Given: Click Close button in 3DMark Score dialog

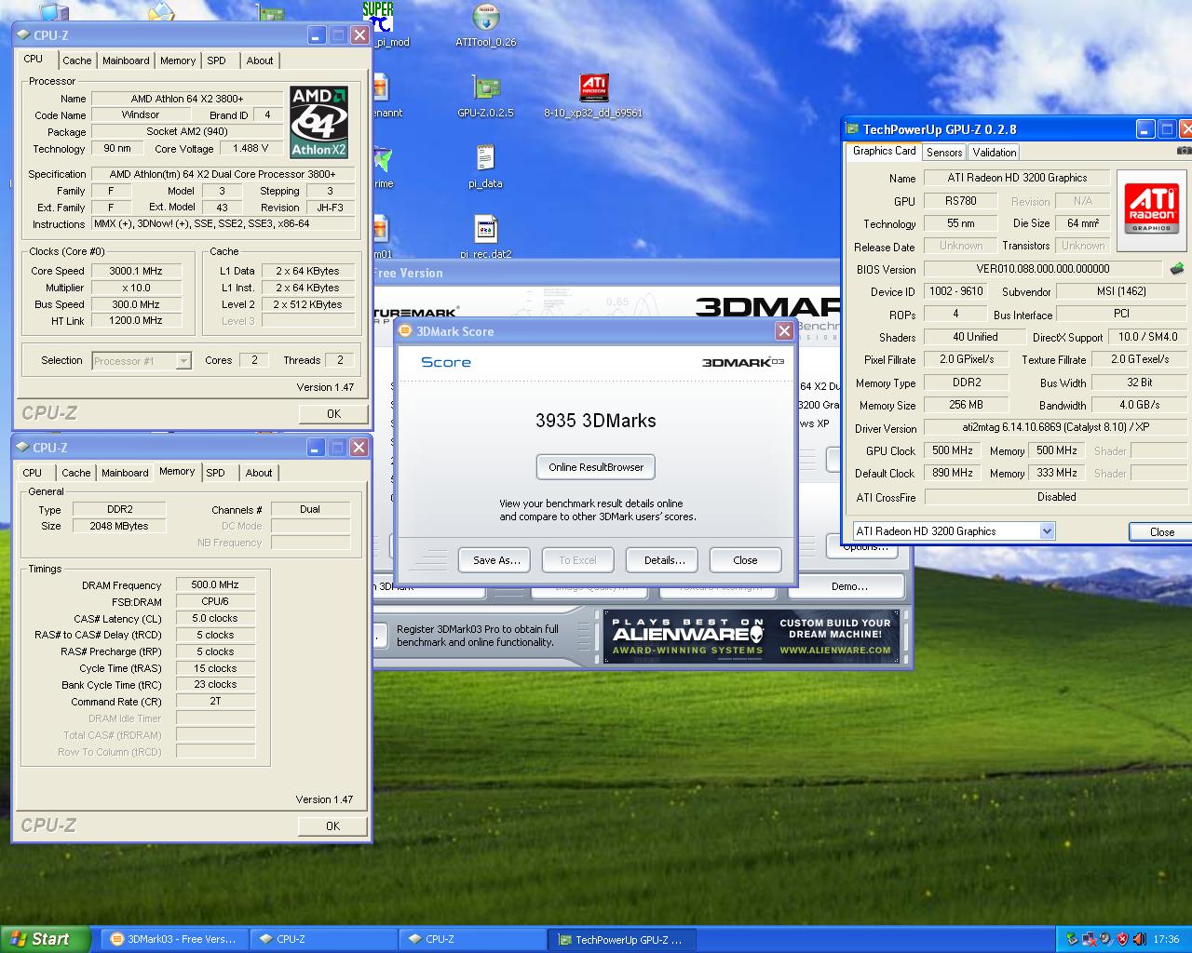Looking at the screenshot, I should [745, 560].
